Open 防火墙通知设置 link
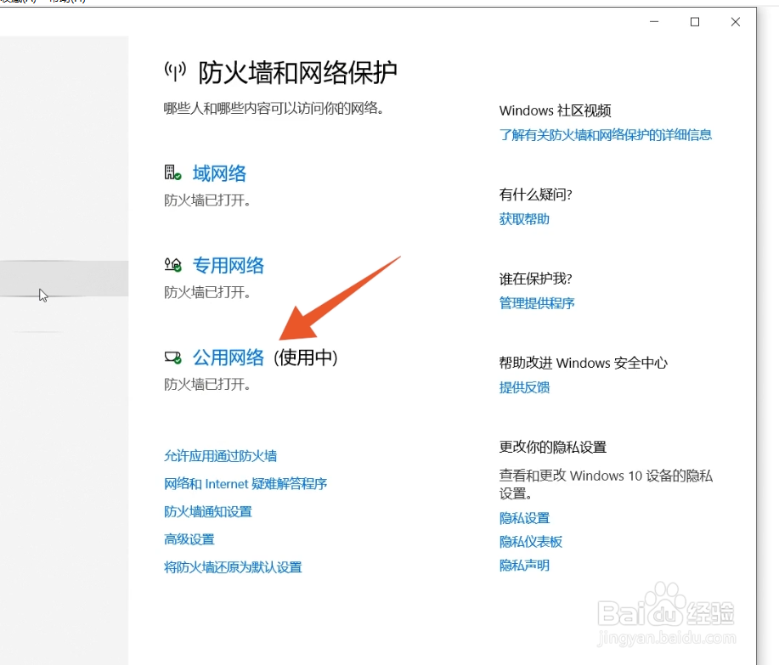 tap(207, 511)
